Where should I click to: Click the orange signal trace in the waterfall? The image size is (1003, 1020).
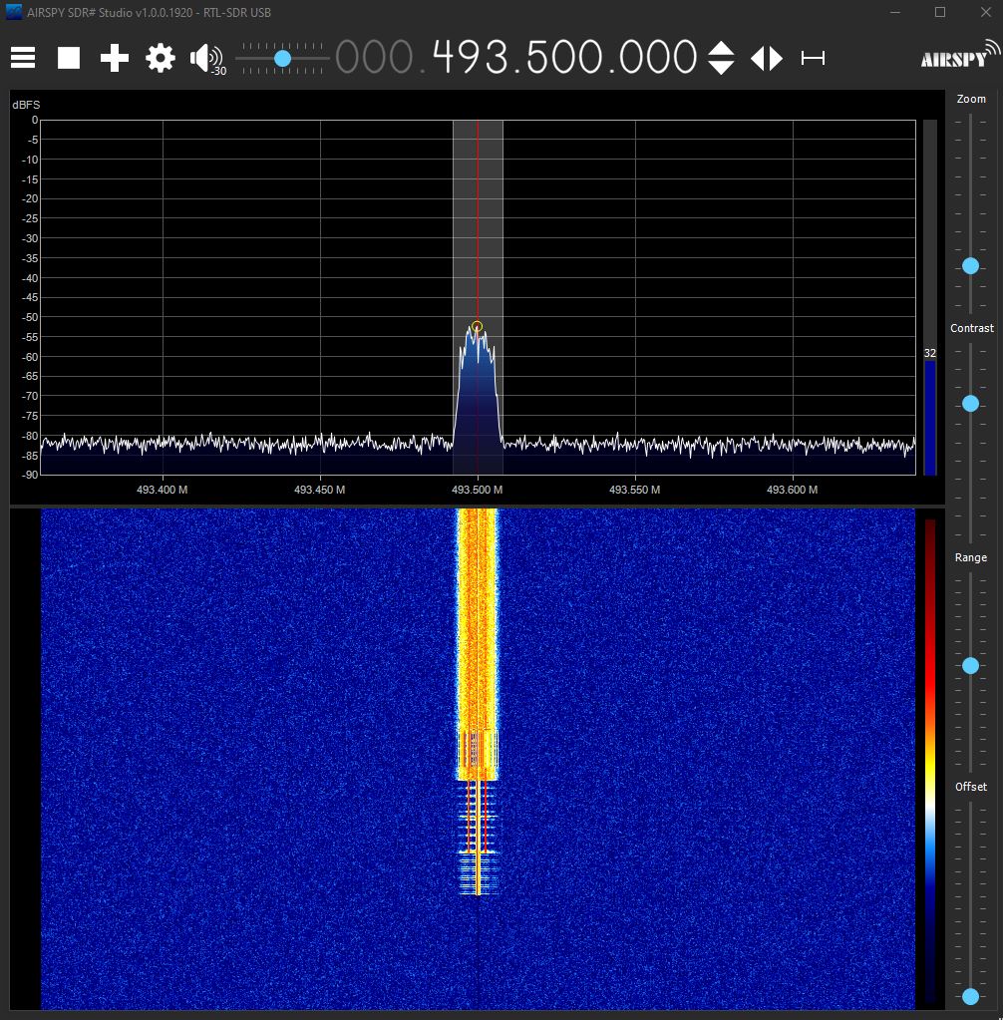tap(477, 638)
